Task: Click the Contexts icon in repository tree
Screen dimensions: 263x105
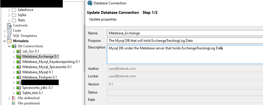Action: pyautogui.click(x=9, y=25)
